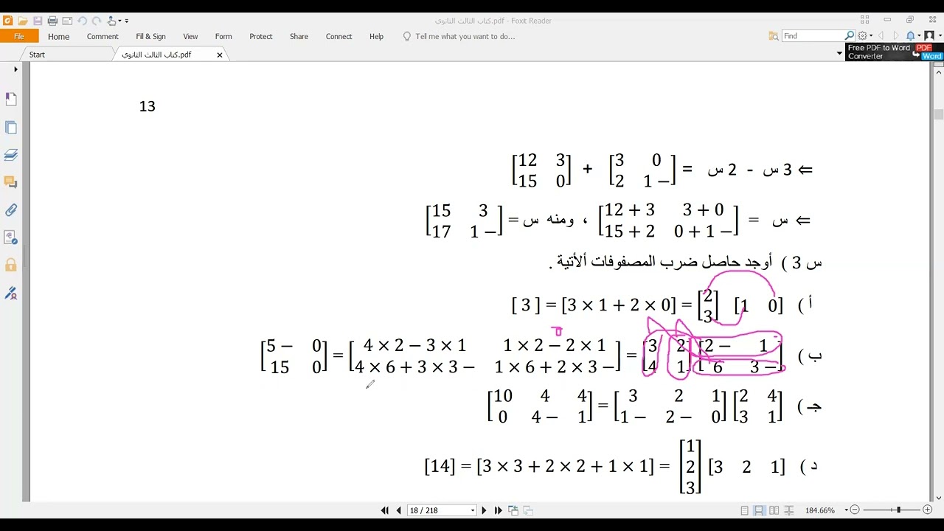Viewport: 944px width, 531px height.
Task: Click the active rotate-view icon after the last-page button
Action: click(513, 510)
